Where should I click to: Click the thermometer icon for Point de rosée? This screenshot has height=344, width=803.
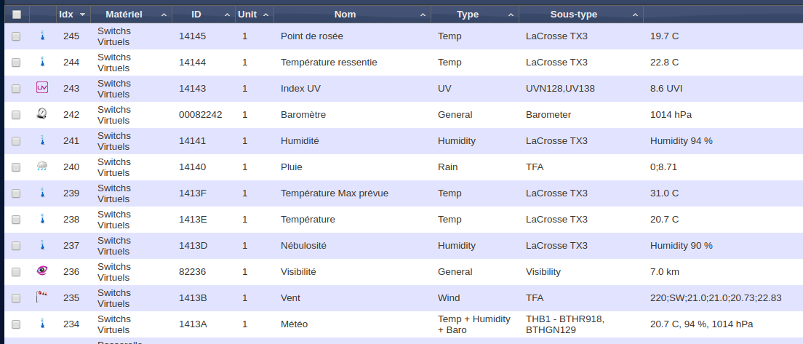click(x=42, y=36)
